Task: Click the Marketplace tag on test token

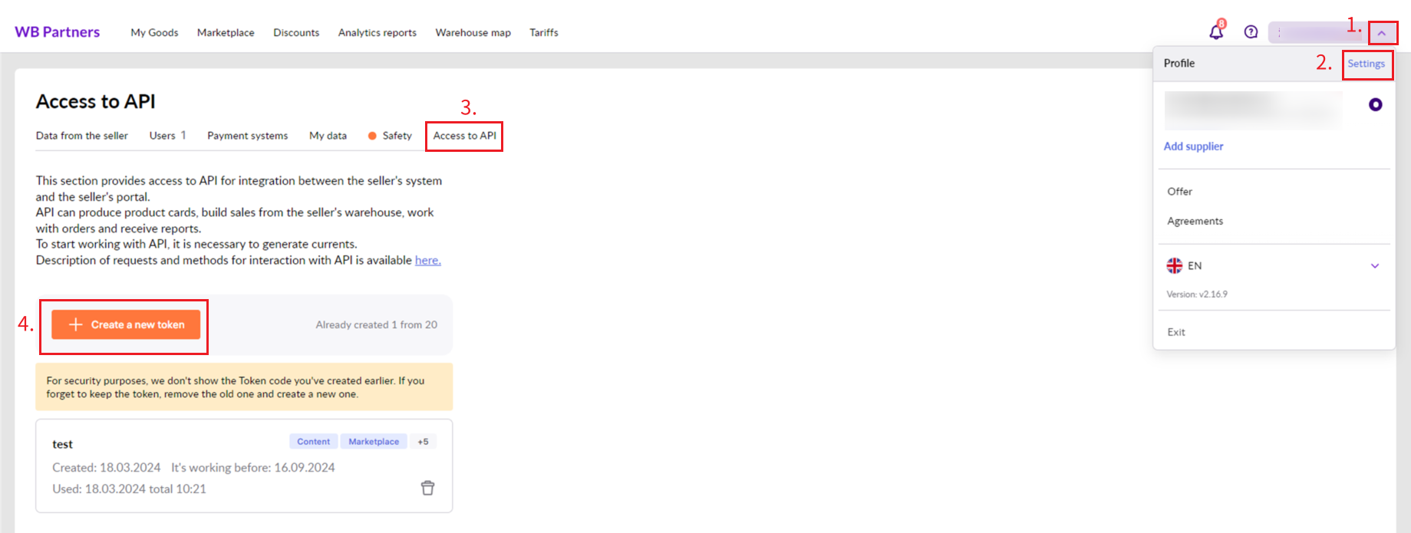Action: pos(374,442)
